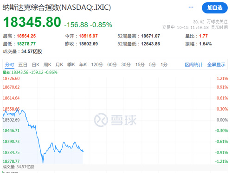
Task: Show the 年K chart
Action: (x=83, y=65)
